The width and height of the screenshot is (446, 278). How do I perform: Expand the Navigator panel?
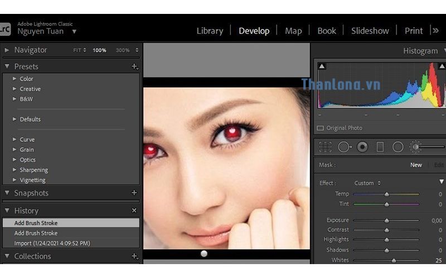point(7,50)
